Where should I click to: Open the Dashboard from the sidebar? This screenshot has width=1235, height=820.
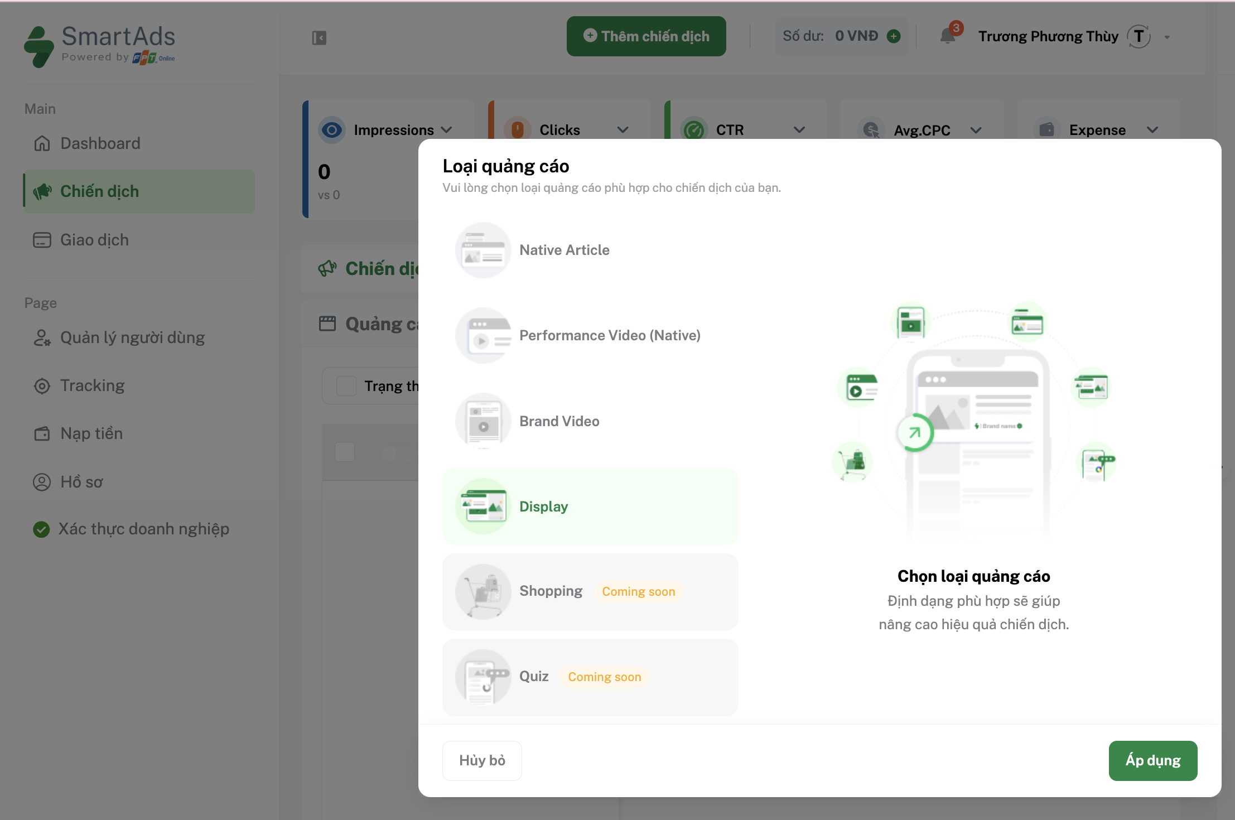point(99,143)
